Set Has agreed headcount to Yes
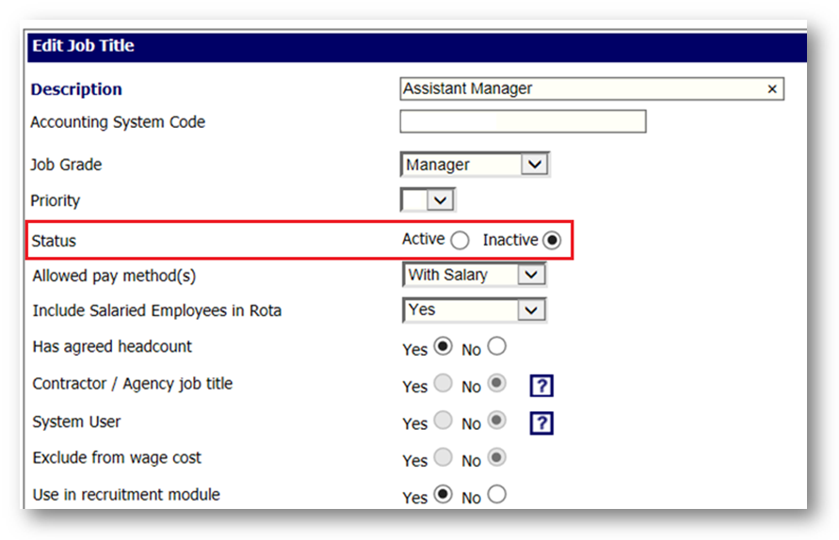 pos(442,347)
